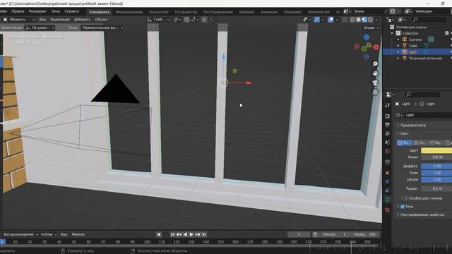Open the Object Constraints properties tab

pos(387,190)
